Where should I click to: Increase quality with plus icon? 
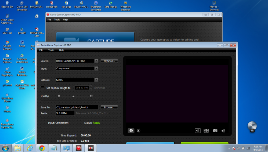click(91, 96)
